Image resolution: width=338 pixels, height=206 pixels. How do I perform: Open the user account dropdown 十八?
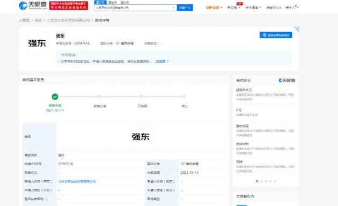[292, 8]
